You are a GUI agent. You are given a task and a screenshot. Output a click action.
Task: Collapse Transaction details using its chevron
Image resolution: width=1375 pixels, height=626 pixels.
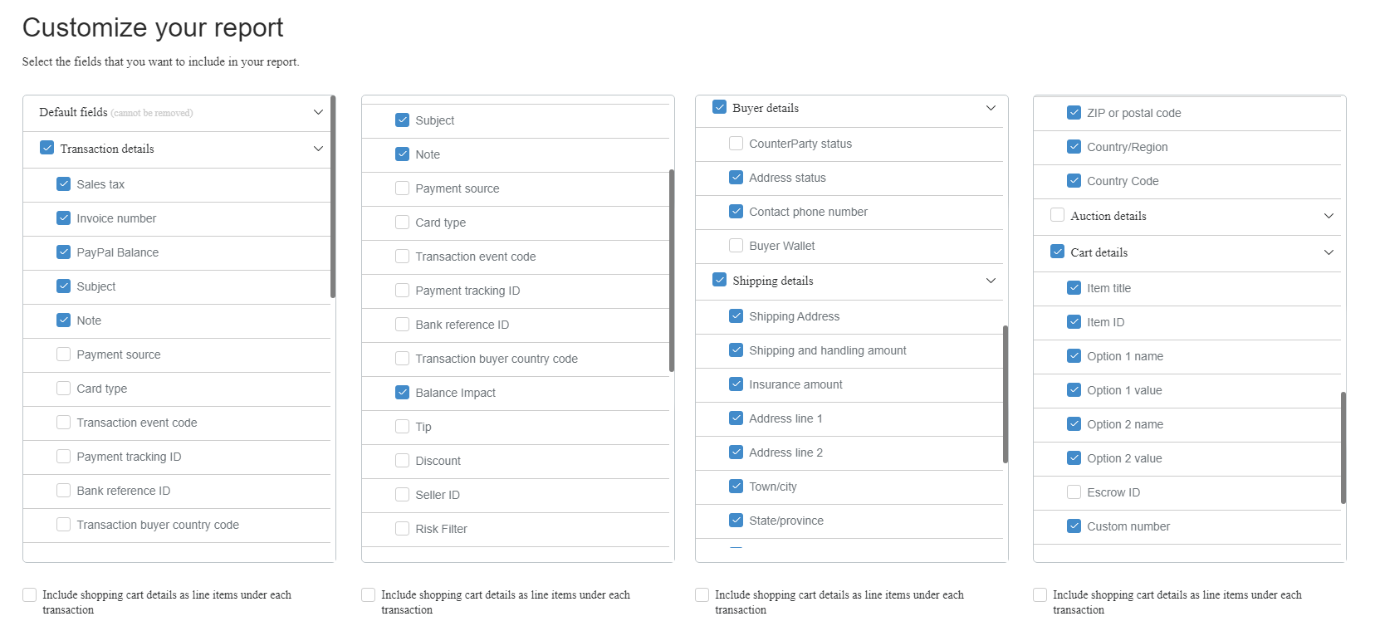(318, 149)
